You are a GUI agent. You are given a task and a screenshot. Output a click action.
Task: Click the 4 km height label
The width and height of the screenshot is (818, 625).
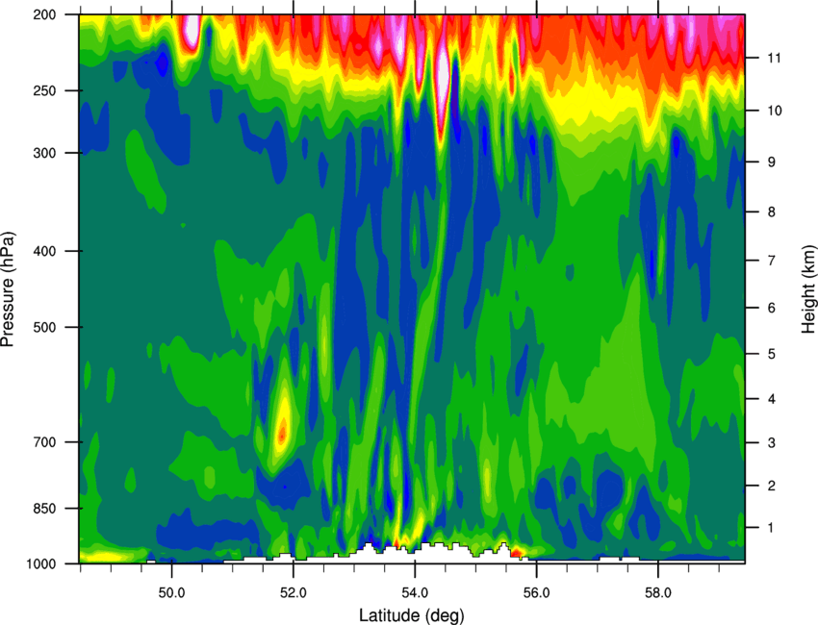pos(771,399)
